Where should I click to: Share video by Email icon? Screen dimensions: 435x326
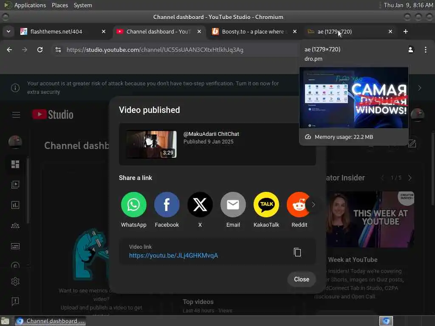233,205
